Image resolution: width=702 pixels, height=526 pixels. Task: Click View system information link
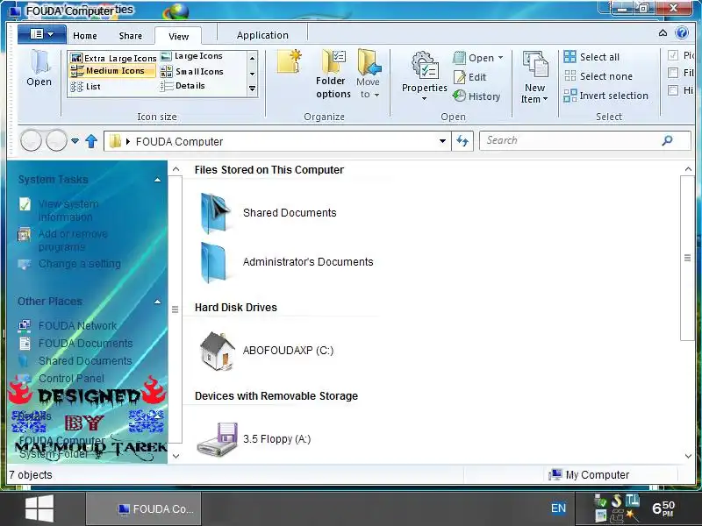pos(68,210)
